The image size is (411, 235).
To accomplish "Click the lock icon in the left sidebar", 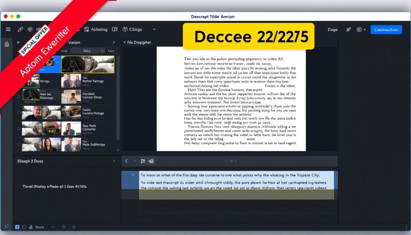I will pyautogui.click(x=6, y=44).
